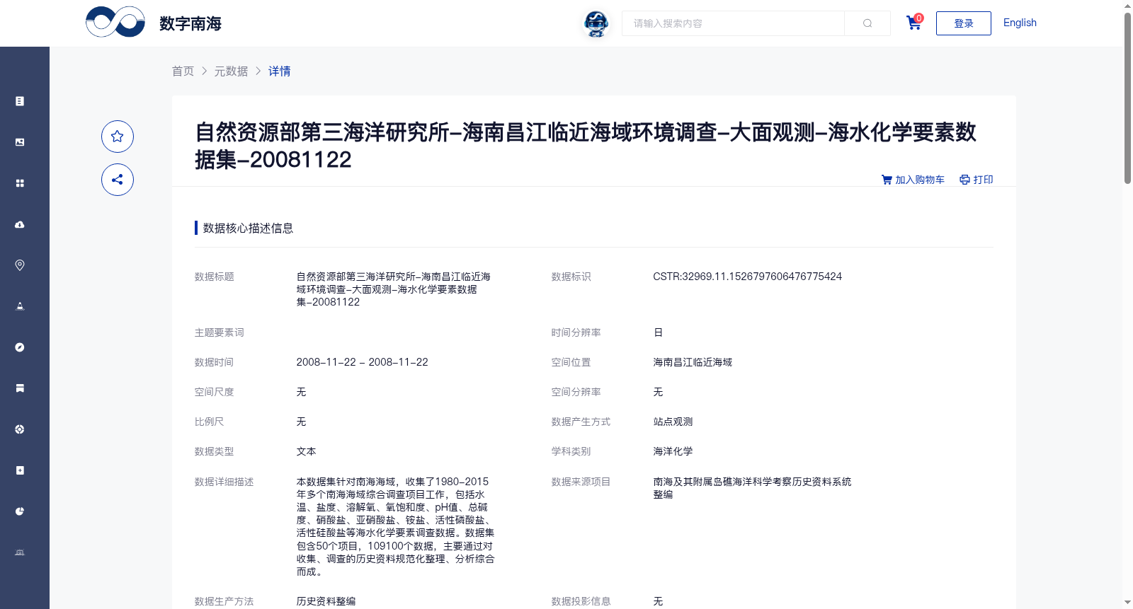Open the pie chart sidebar icon
The image size is (1133, 609).
click(x=20, y=511)
